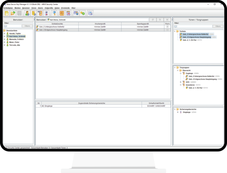Add a new user with the person toolbar icon

pos(27,13)
